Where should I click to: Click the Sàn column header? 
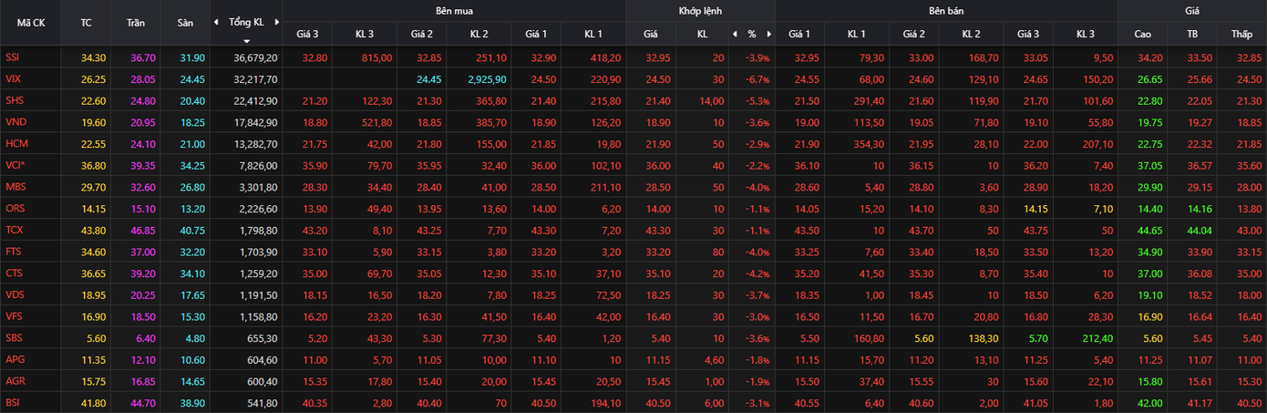pos(185,23)
